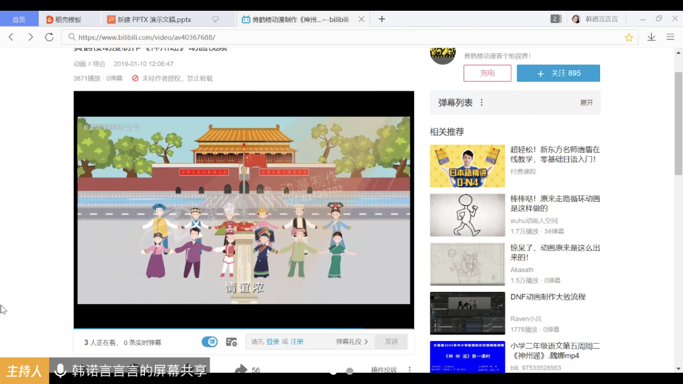The height and width of the screenshot is (384, 683).
Task: Open title 超轻松！新东方名师唐盾在线教学
Action: tap(555, 155)
